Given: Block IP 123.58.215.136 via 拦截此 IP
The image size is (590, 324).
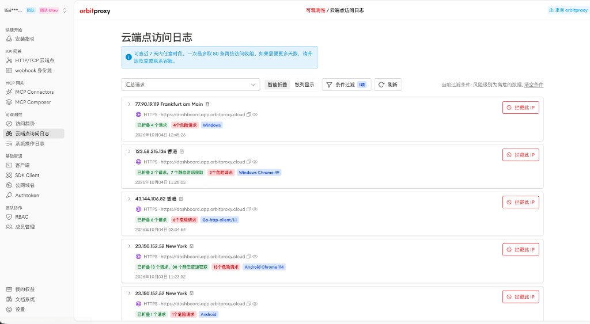Looking at the screenshot, I should [521, 155].
